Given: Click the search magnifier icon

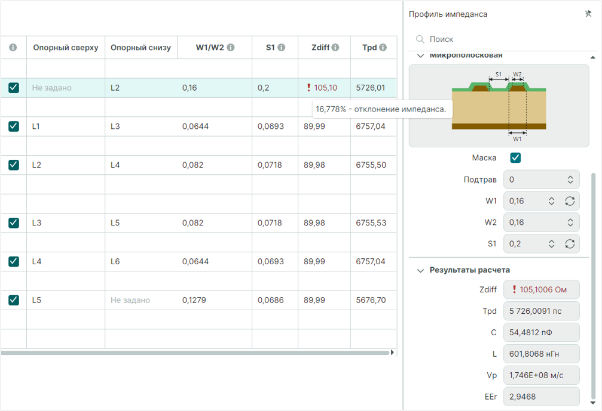Looking at the screenshot, I should coord(420,39).
